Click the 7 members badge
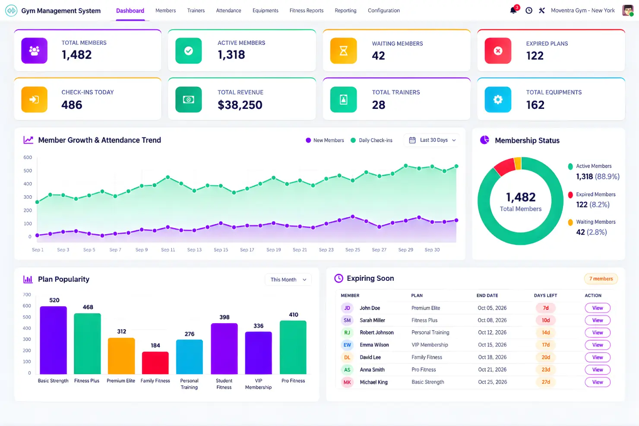The height and width of the screenshot is (426, 639). 601,279
